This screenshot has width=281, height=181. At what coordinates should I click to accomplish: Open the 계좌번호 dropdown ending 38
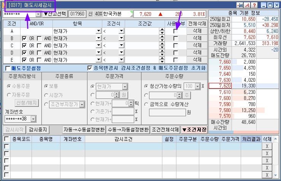click(33, 119)
